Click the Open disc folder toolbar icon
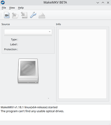The height and width of the screenshot is (125, 111). (x=15, y=15)
